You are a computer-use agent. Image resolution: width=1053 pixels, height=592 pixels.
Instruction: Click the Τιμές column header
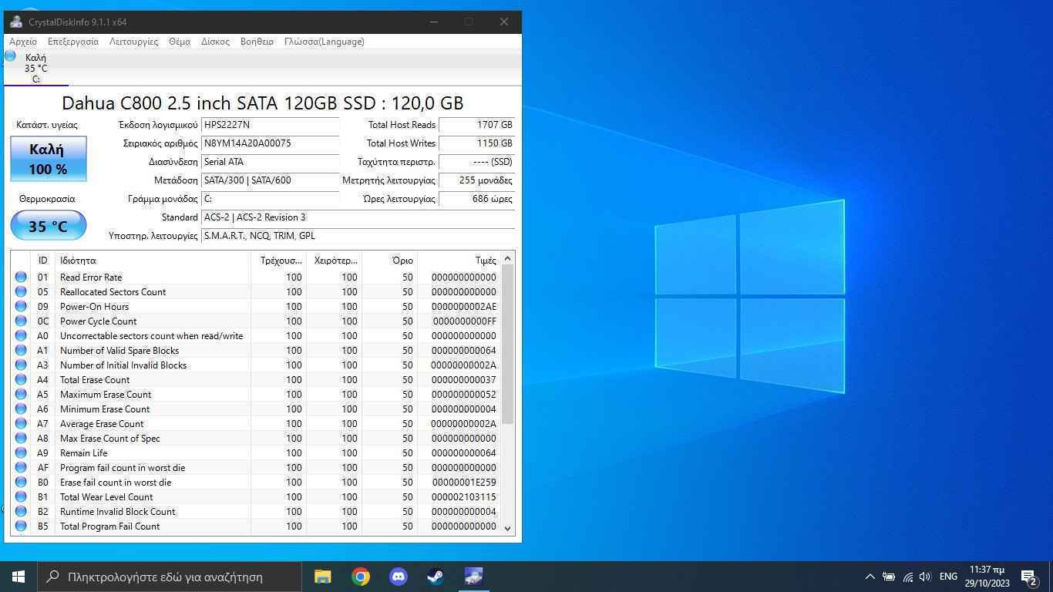459,261
